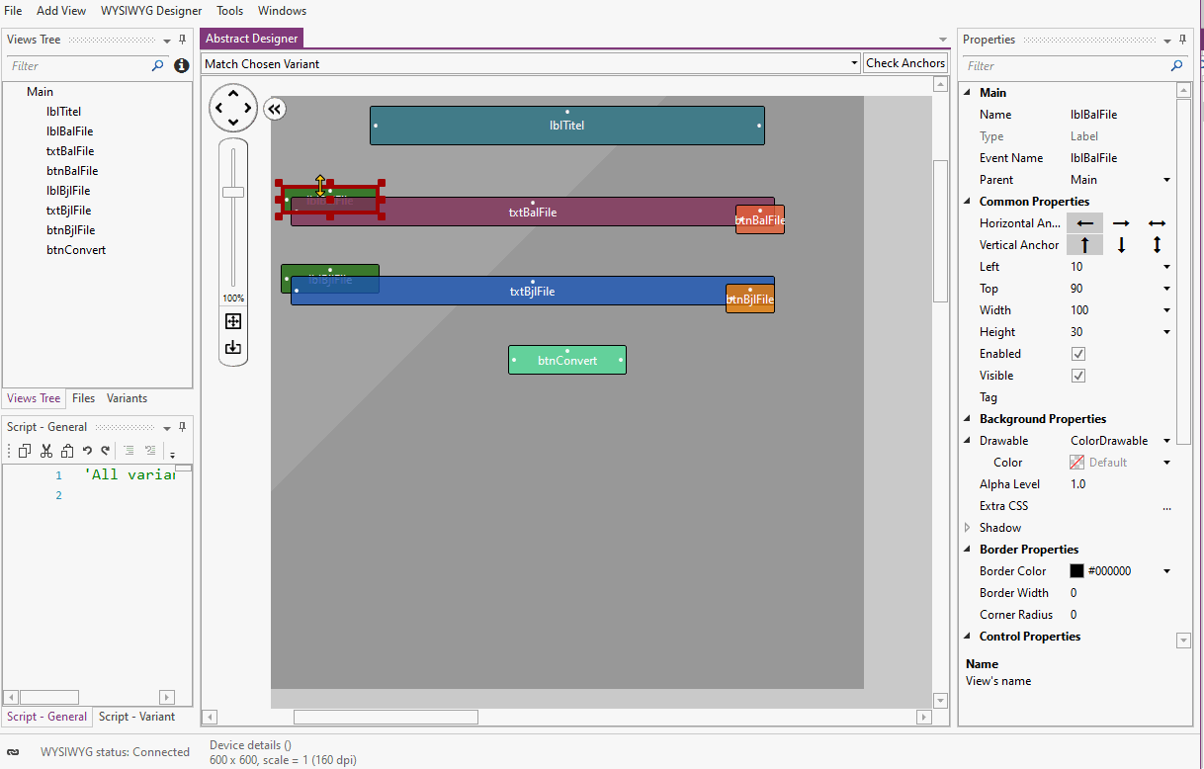Click the Copy icon in Script toolbar
Screen dimensions: 1204x769
(25, 451)
